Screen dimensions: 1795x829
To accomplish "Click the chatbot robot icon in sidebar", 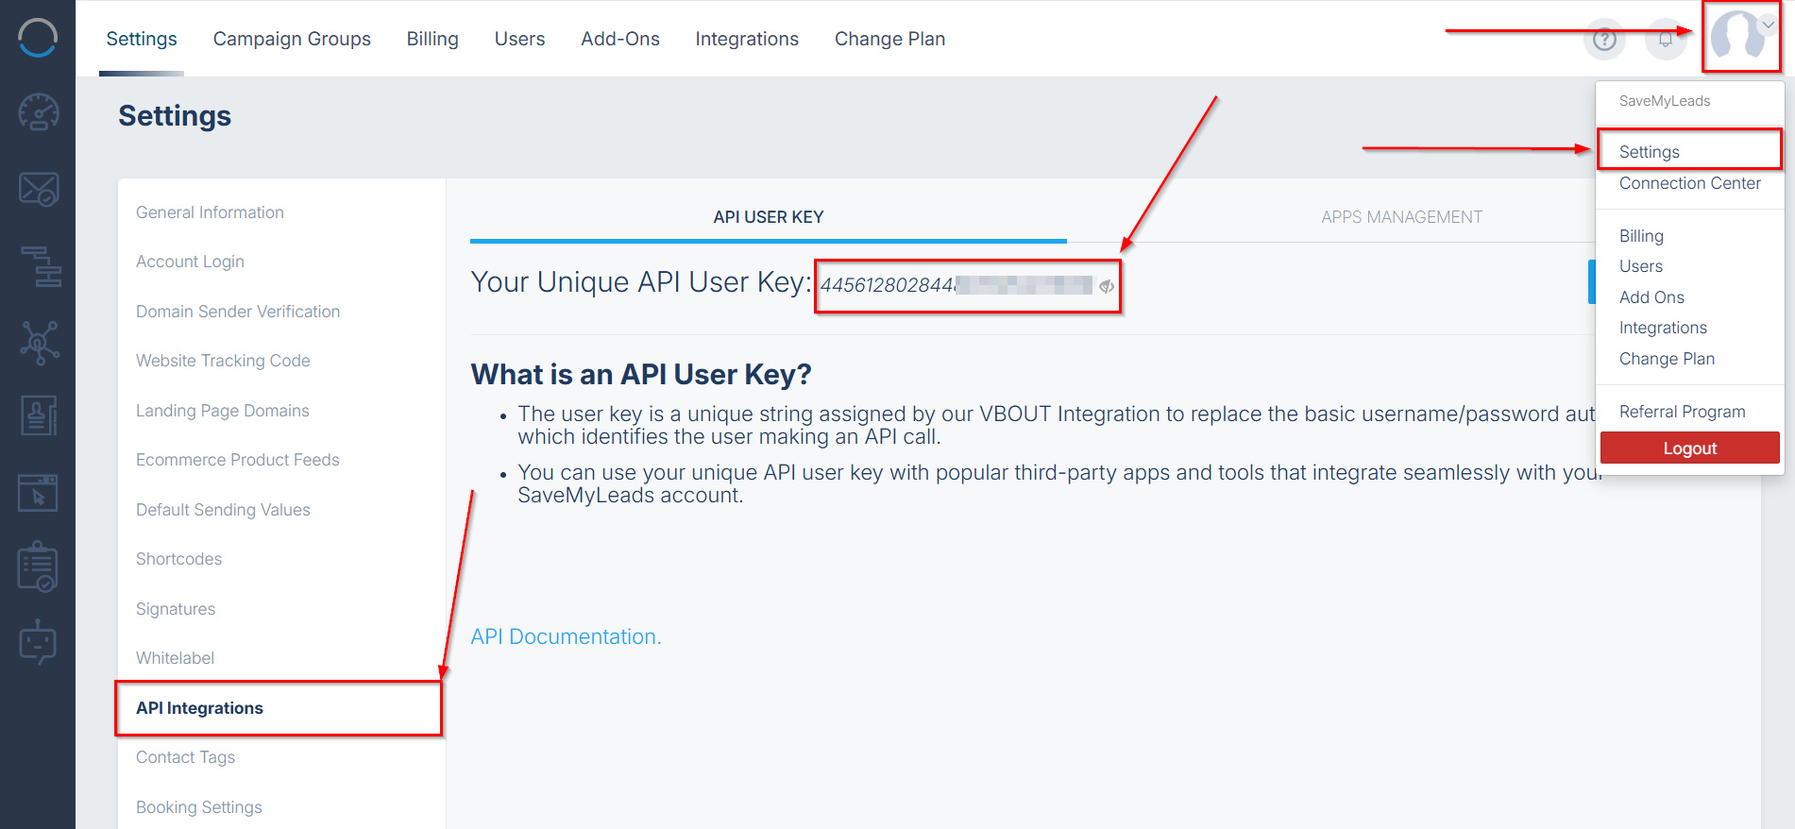I will coord(39,643).
